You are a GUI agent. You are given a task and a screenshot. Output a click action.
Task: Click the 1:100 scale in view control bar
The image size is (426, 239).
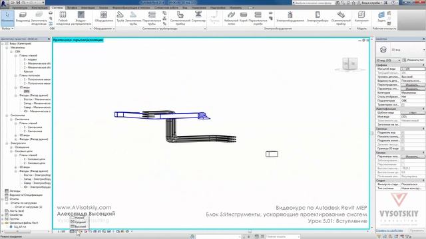pos(61,232)
